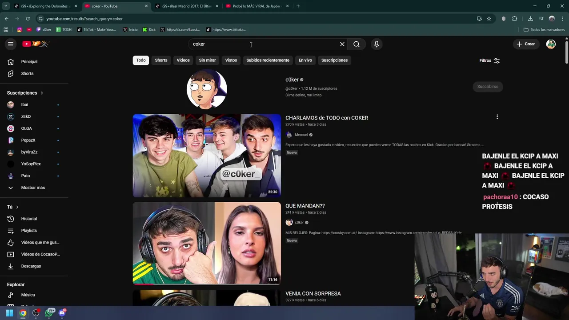Open the YouTube account avatar menu
Screen dimensions: 569x320
tap(551, 44)
